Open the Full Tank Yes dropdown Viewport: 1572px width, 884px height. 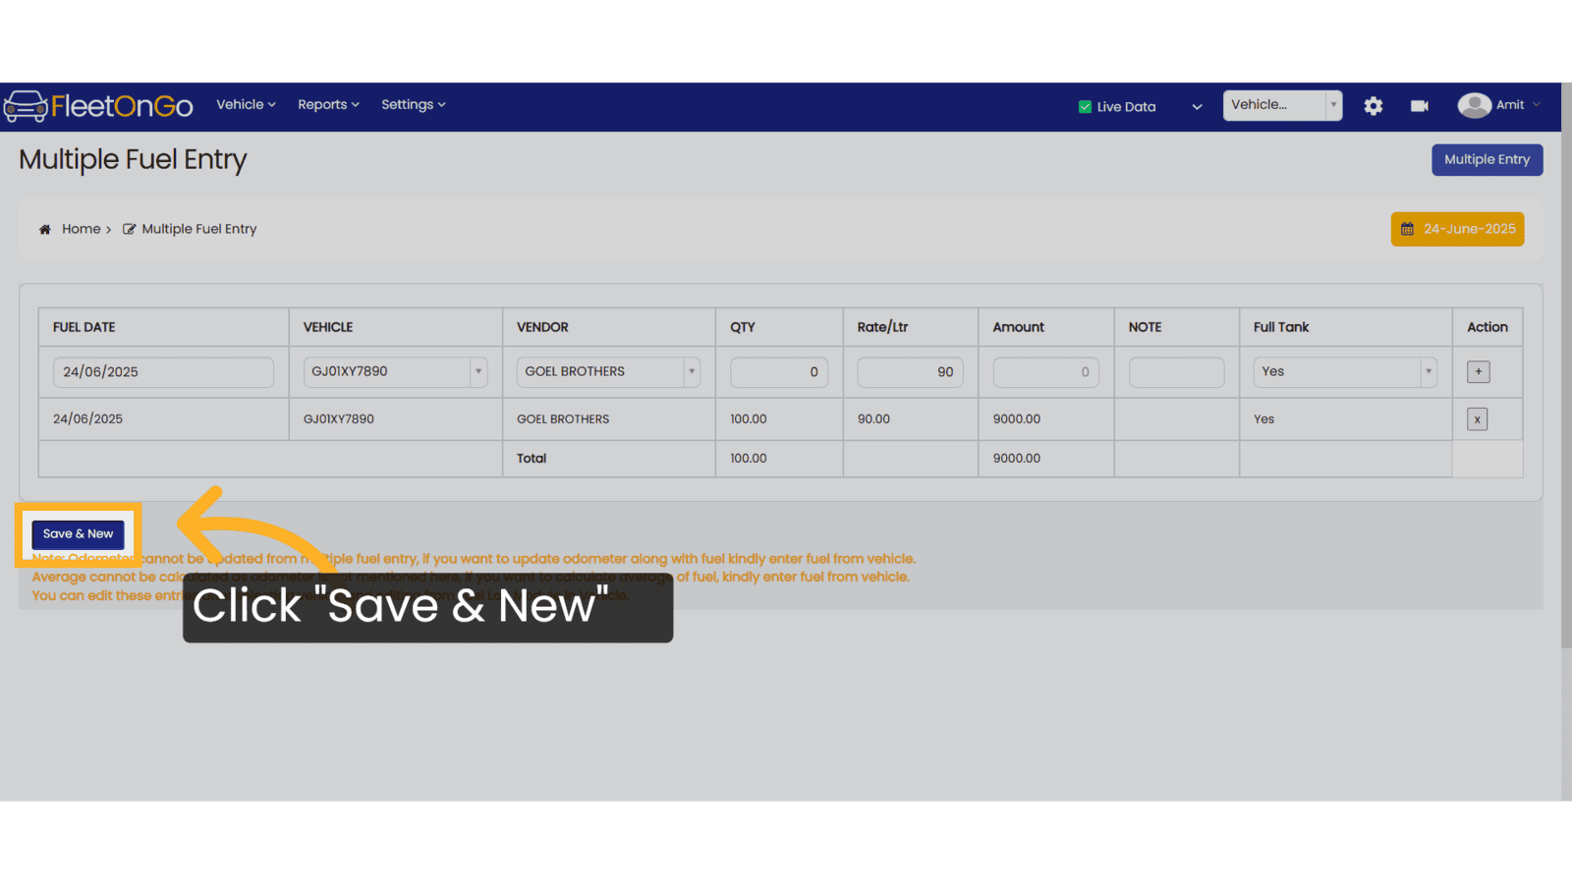pos(1345,371)
